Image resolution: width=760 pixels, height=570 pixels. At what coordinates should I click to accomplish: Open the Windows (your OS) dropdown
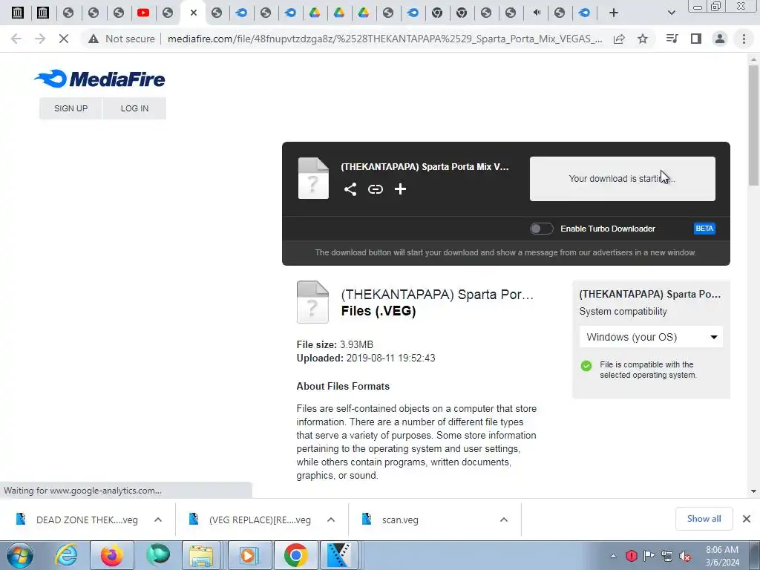651,337
